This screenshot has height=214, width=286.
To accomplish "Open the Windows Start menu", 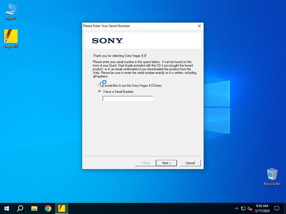I will pyautogui.click(x=7, y=208).
